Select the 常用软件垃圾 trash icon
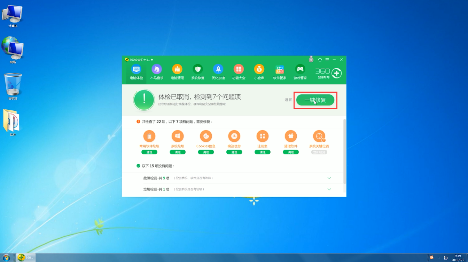The height and width of the screenshot is (262, 468). [x=149, y=136]
